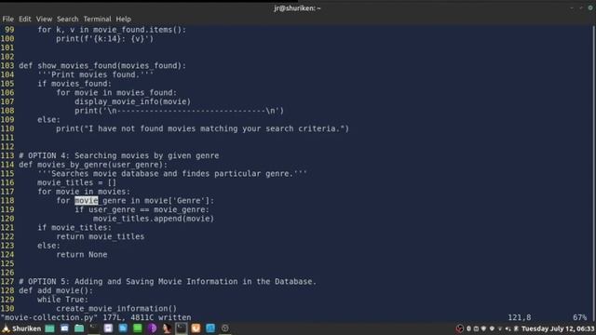
Task: Click the '67%' scroll position indicator
Action: tap(579, 317)
